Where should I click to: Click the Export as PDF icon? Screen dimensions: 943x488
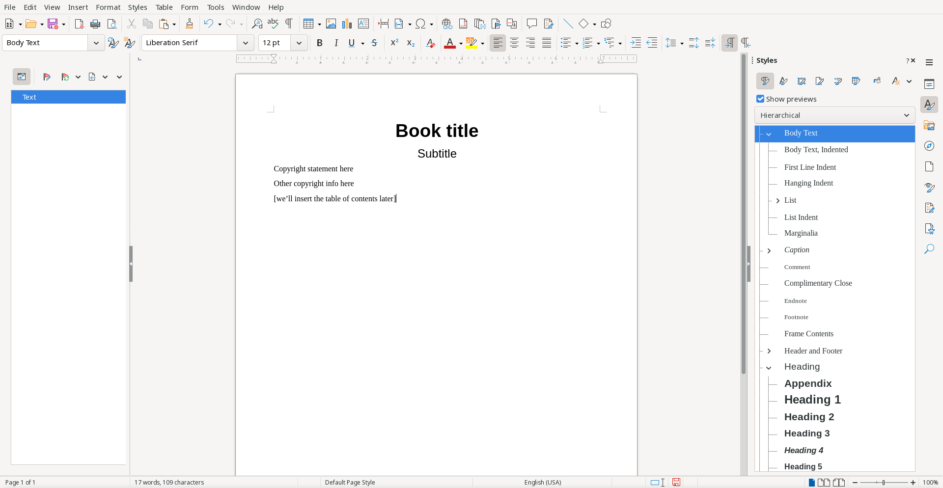point(79,24)
